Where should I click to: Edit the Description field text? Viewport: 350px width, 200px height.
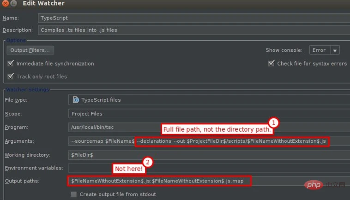click(194, 30)
